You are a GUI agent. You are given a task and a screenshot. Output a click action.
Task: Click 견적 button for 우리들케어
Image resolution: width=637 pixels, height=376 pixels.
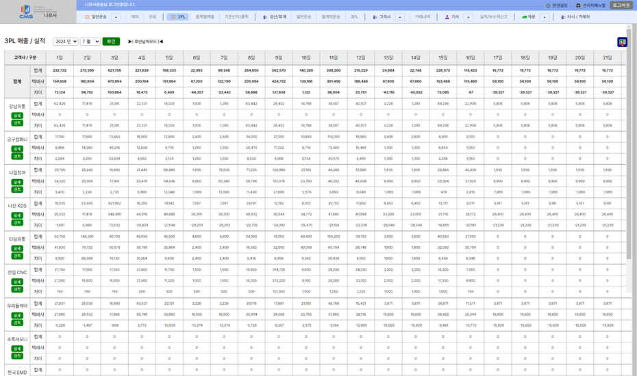click(17, 323)
